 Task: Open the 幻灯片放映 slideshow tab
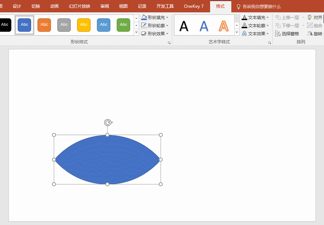tap(80, 6)
